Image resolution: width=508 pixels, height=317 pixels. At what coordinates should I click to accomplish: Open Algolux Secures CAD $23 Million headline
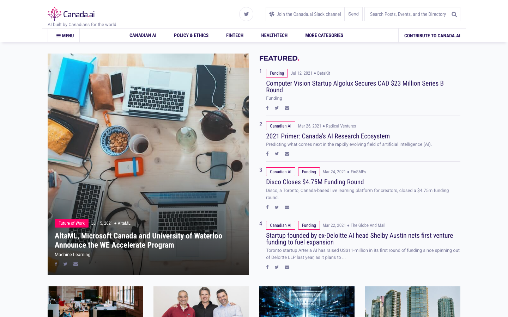(355, 87)
